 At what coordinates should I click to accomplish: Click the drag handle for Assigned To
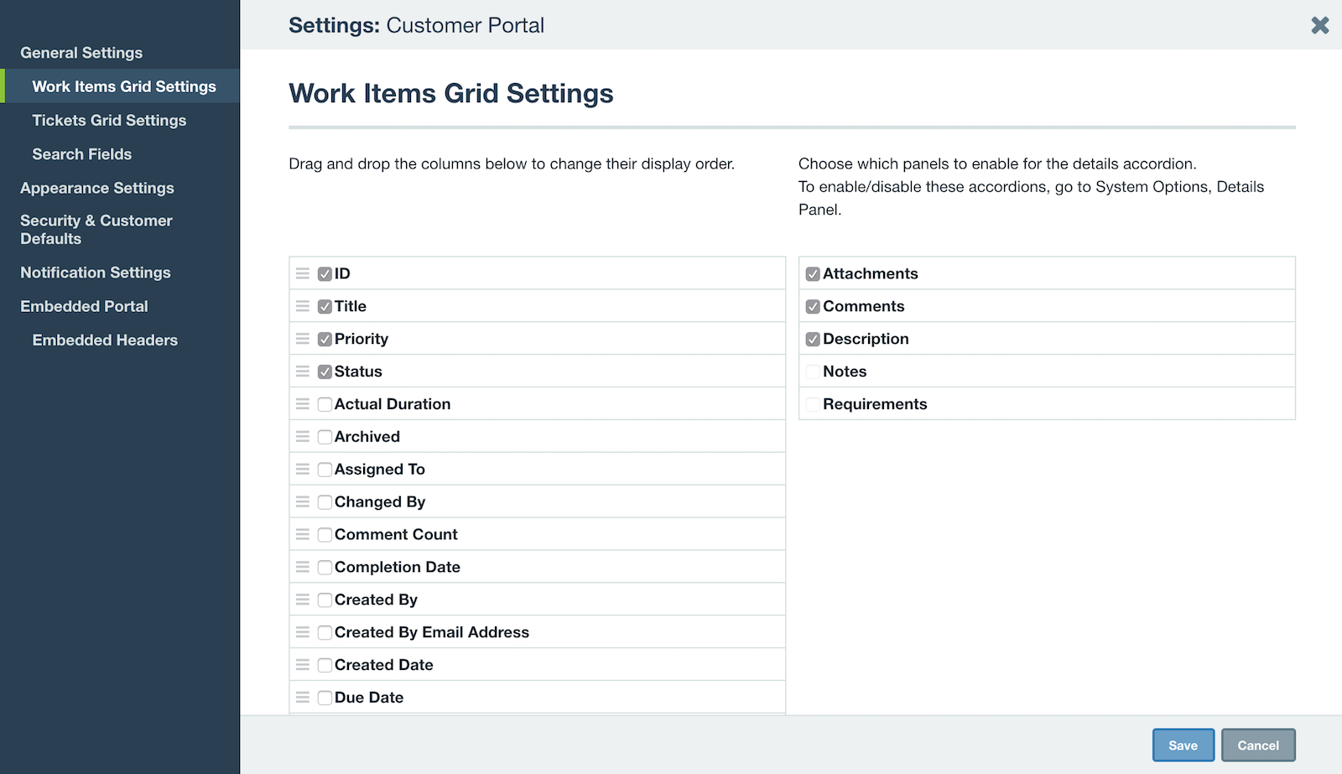point(304,469)
